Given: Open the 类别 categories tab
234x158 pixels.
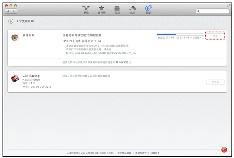Looking at the screenshot, I should (x=117, y=10).
